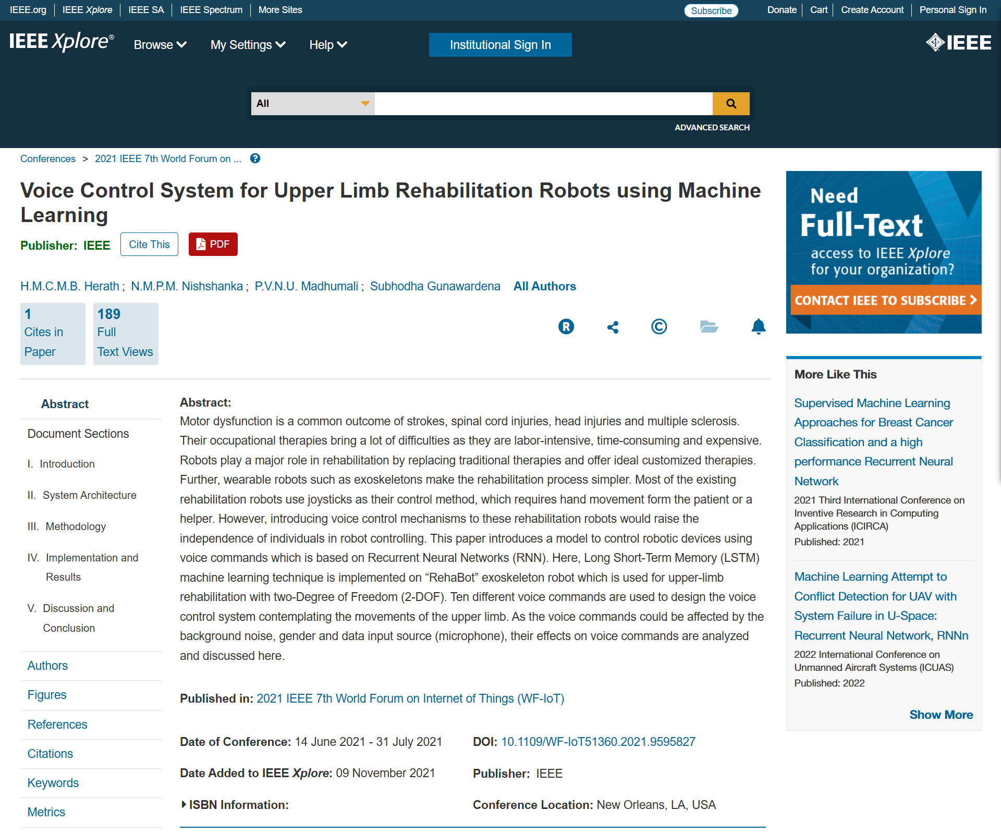
Task: Open the Keywords section tab
Action: point(53,783)
